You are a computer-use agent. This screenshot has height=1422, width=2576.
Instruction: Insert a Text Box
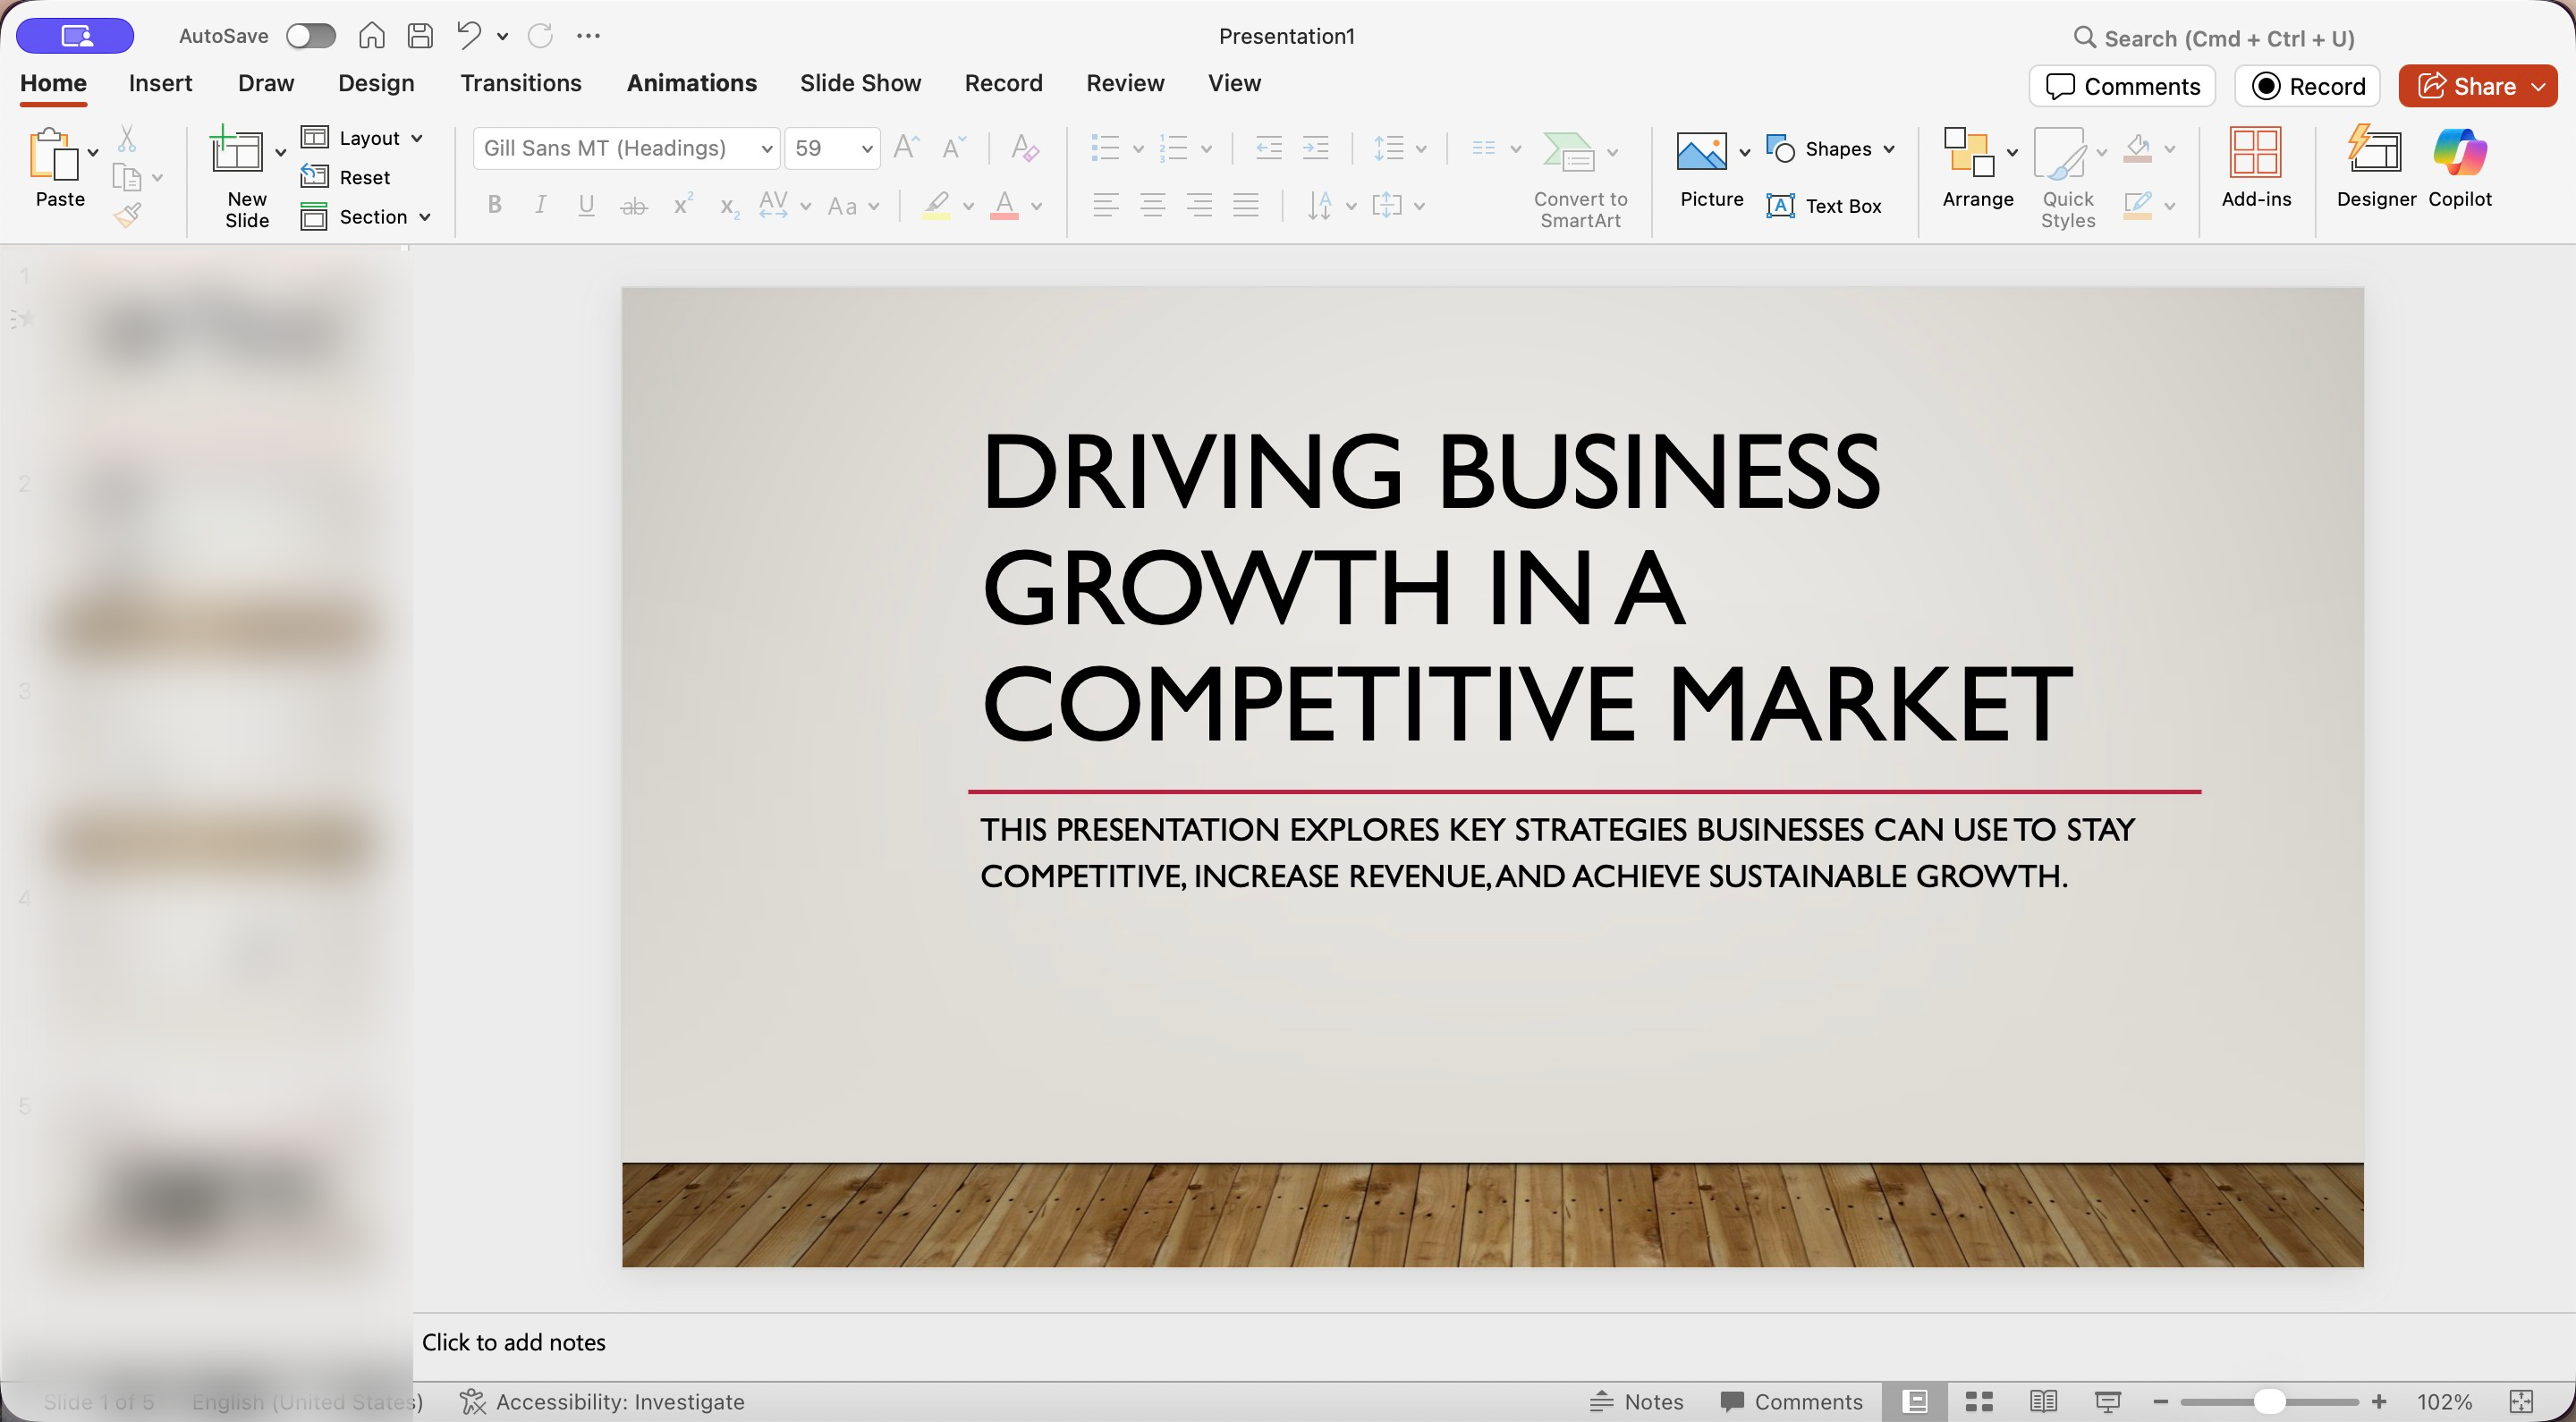pyautogui.click(x=1824, y=206)
